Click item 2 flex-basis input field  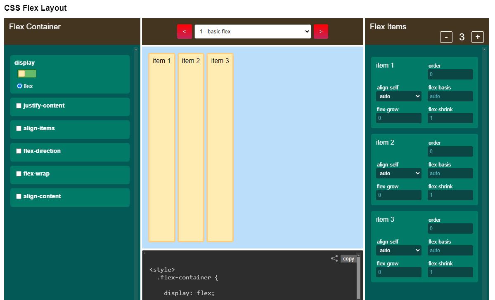[450, 173]
